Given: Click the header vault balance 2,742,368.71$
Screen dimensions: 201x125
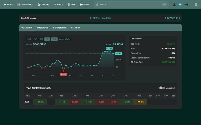Looking at the screenshot, I should 172,18.
